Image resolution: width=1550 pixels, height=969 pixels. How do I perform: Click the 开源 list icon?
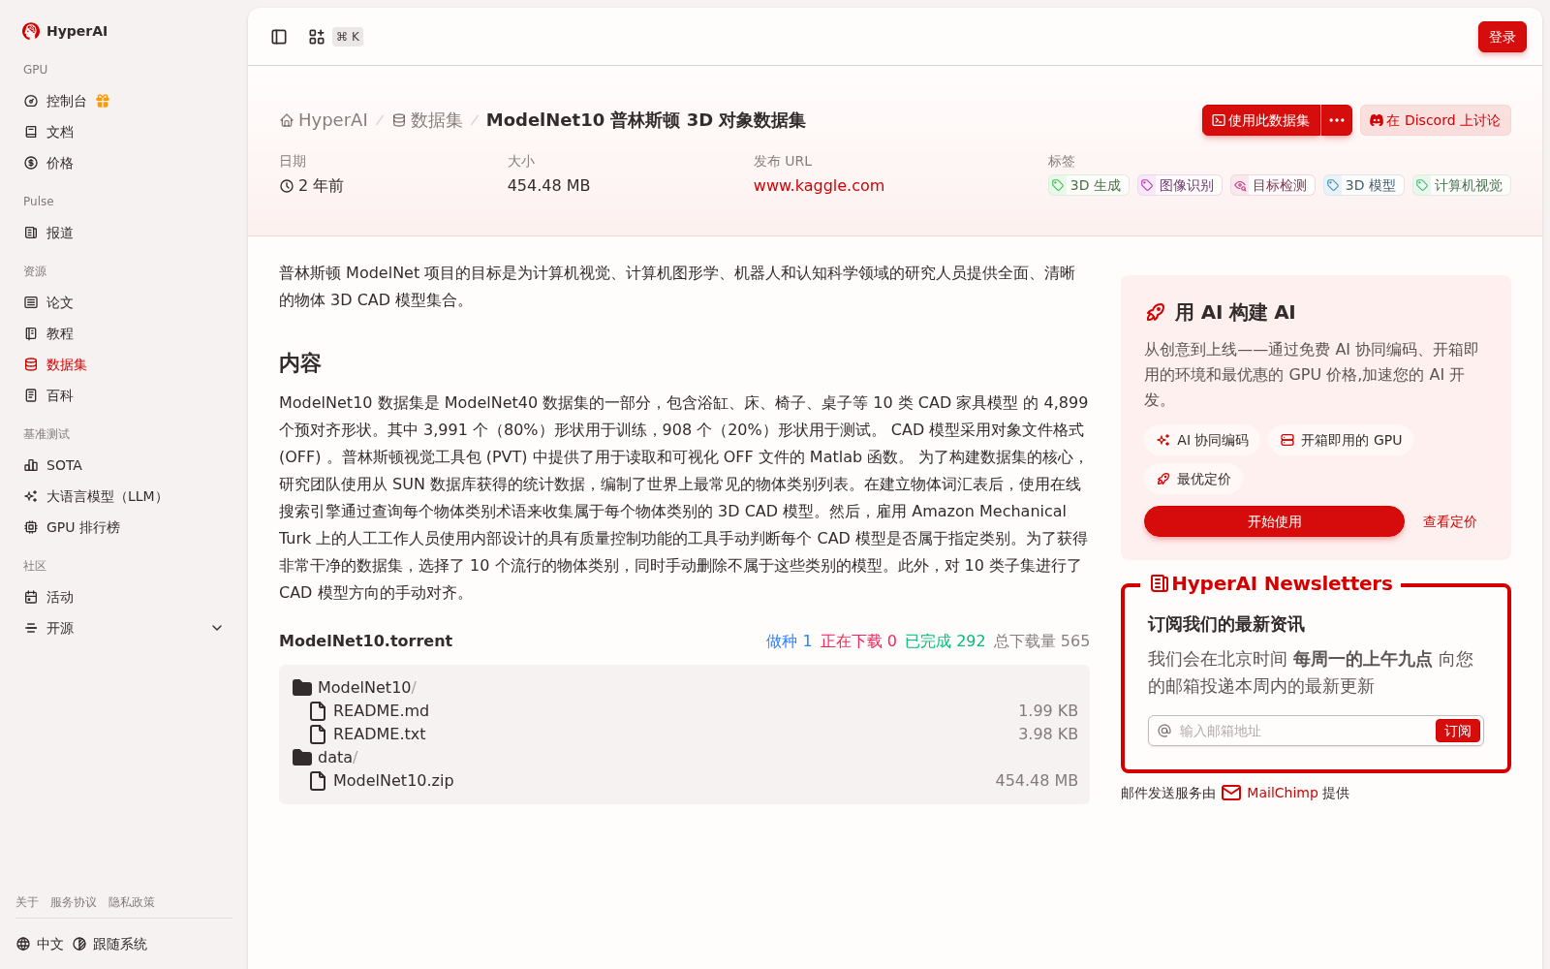point(31,628)
